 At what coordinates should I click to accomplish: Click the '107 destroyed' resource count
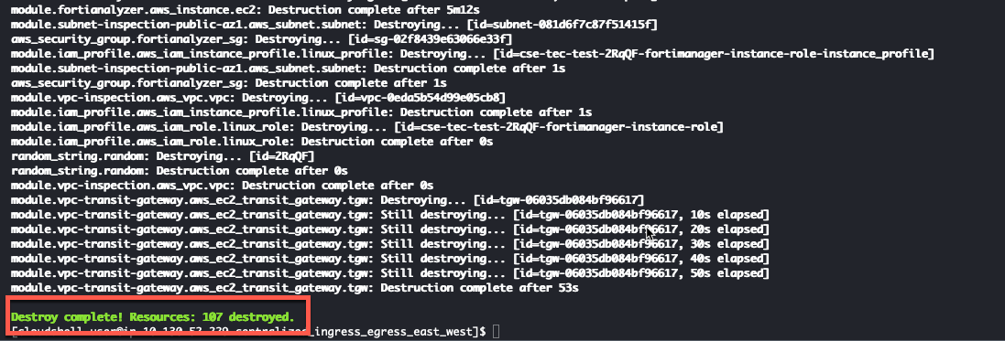(x=248, y=316)
